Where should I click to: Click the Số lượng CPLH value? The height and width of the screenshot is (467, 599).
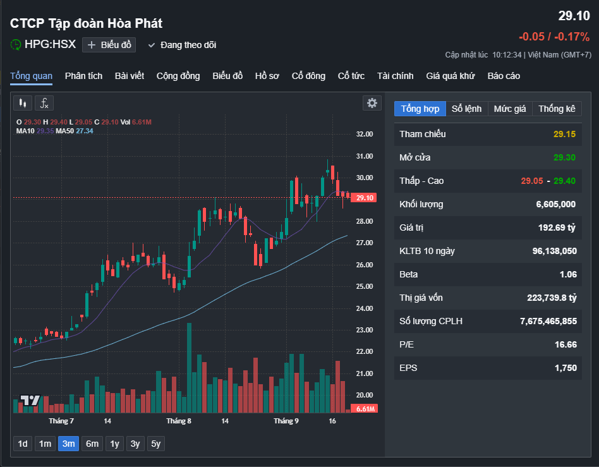548,322
